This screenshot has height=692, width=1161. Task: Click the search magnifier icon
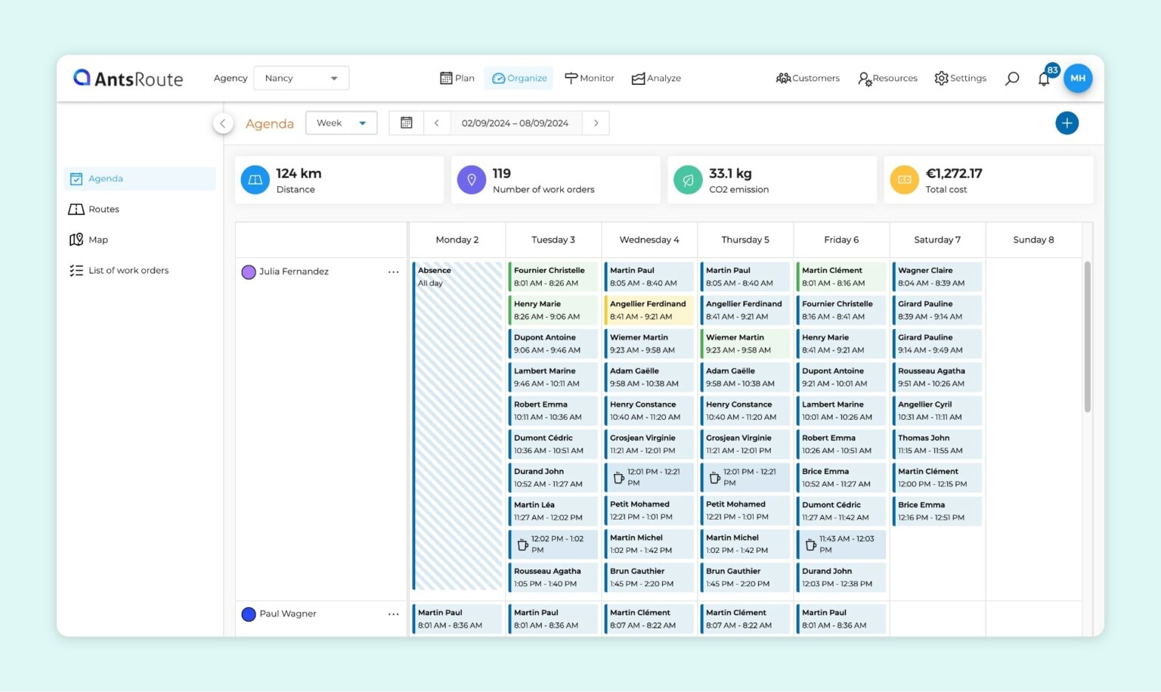point(1012,78)
